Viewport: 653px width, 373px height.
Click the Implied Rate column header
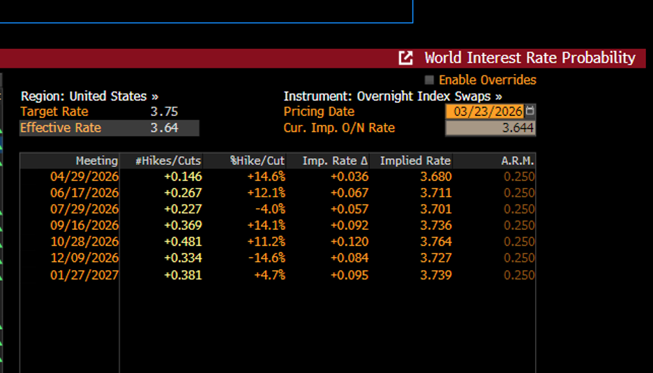(x=415, y=161)
